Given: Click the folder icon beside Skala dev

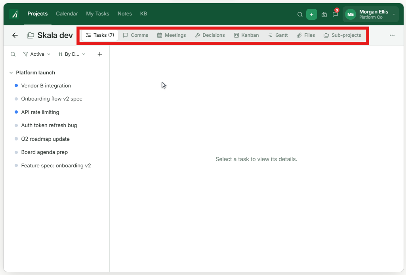Looking at the screenshot, I should [x=30, y=35].
